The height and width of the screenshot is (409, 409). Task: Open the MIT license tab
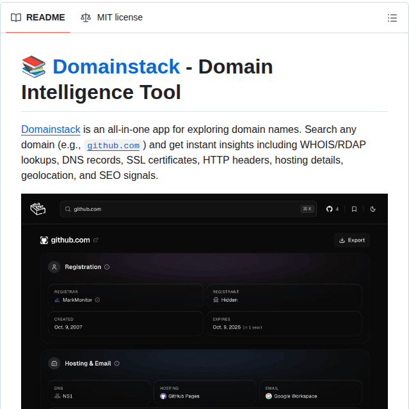pyautogui.click(x=111, y=17)
